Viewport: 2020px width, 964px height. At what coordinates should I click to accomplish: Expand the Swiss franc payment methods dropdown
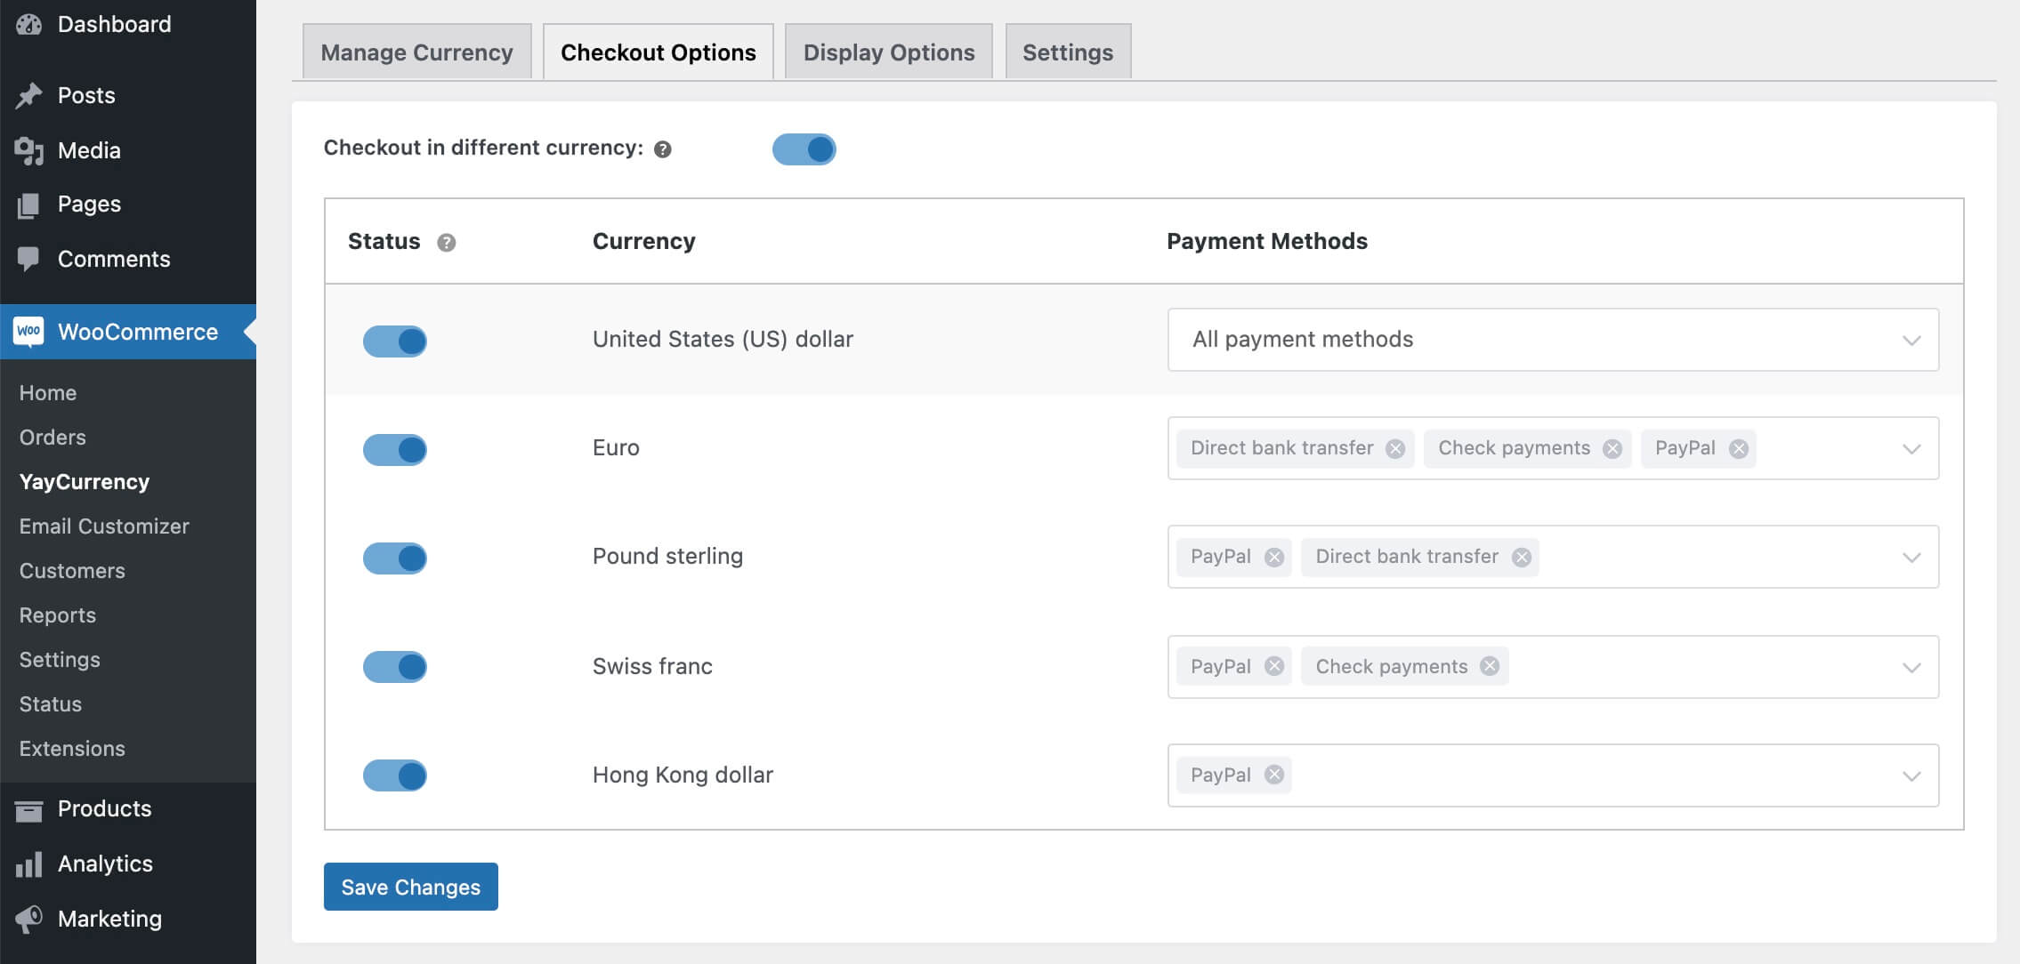pyautogui.click(x=1908, y=667)
